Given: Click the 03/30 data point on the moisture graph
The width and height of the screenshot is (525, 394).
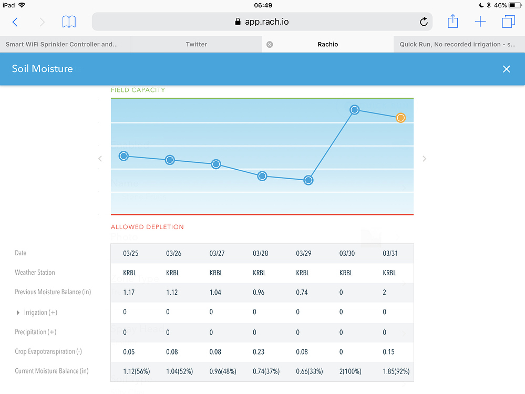Looking at the screenshot, I should [x=354, y=109].
